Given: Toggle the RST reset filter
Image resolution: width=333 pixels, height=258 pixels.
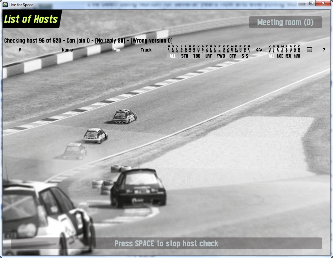Looking at the screenshot, I should point(290,49).
